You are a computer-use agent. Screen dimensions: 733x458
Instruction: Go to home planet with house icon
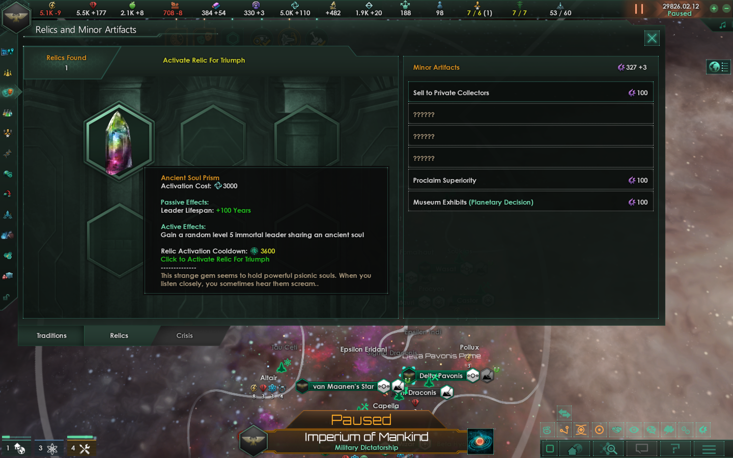click(x=575, y=449)
